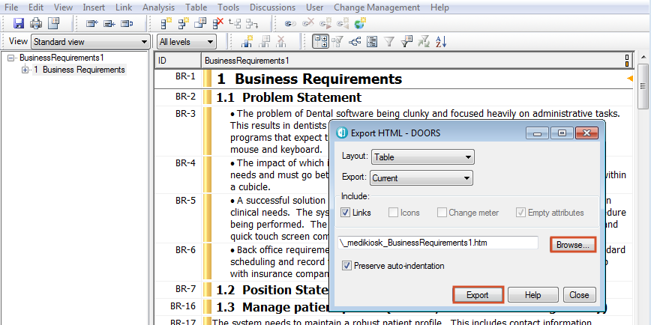Click the insert column icon
This screenshot has width=651, height=325.
pos(247,42)
